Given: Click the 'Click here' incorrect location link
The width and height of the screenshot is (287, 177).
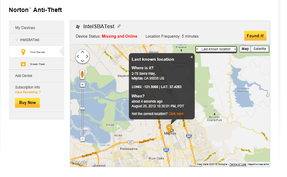Looking at the screenshot, I should click(176, 114).
